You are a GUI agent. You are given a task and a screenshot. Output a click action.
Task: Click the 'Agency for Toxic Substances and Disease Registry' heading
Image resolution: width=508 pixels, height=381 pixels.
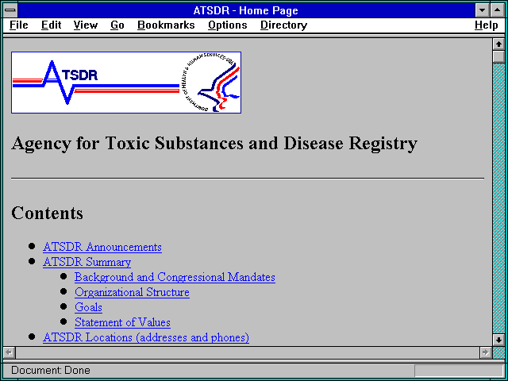pyautogui.click(x=214, y=144)
